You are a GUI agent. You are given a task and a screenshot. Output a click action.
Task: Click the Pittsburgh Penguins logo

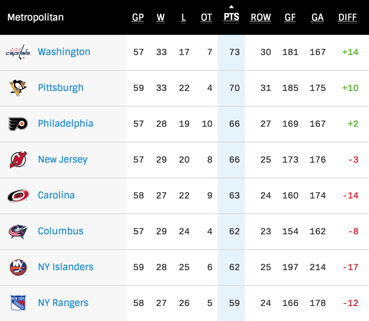point(18,88)
